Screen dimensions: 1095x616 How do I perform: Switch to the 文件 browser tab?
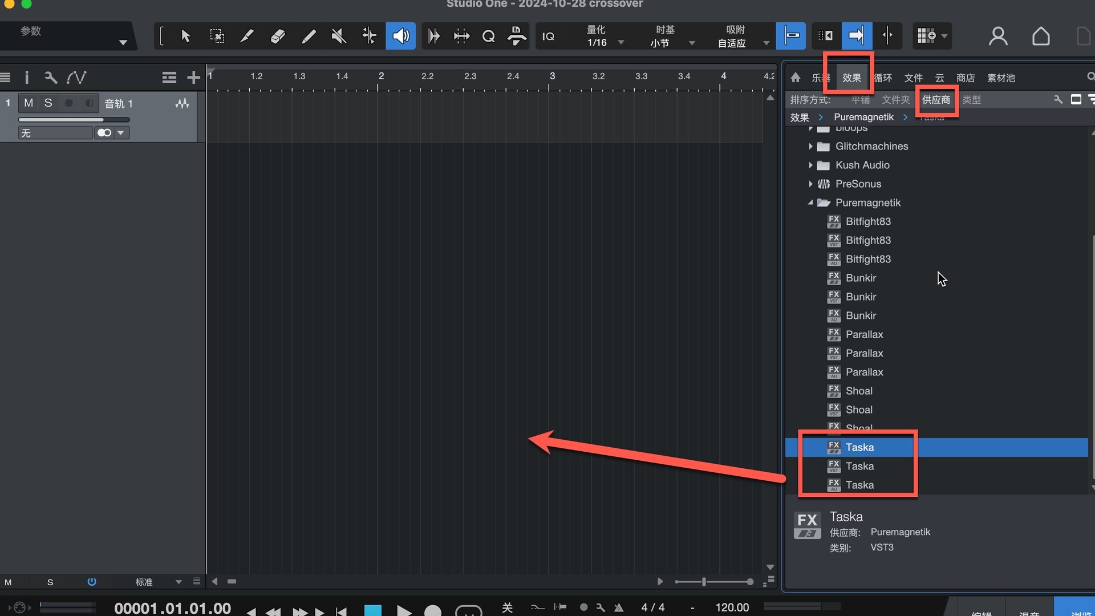point(913,78)
